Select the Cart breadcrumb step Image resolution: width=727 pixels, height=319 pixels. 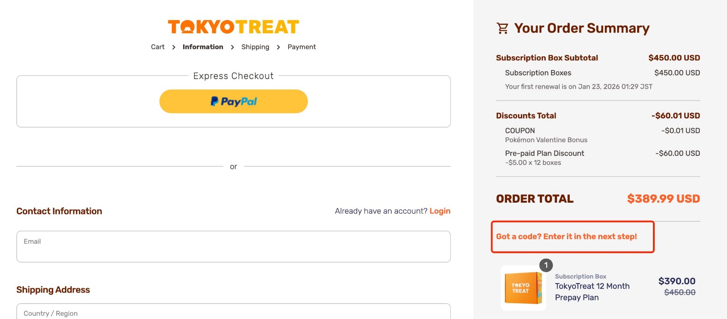158,46
